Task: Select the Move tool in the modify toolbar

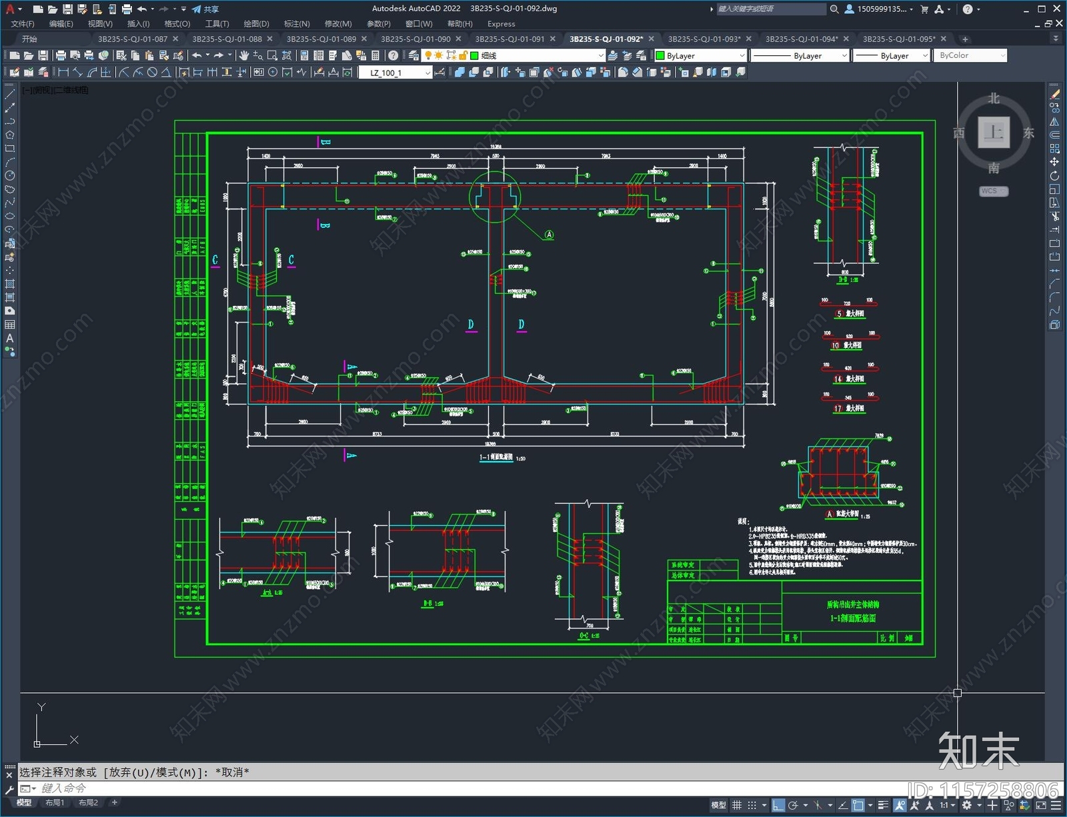Action: coord(1054,162)
